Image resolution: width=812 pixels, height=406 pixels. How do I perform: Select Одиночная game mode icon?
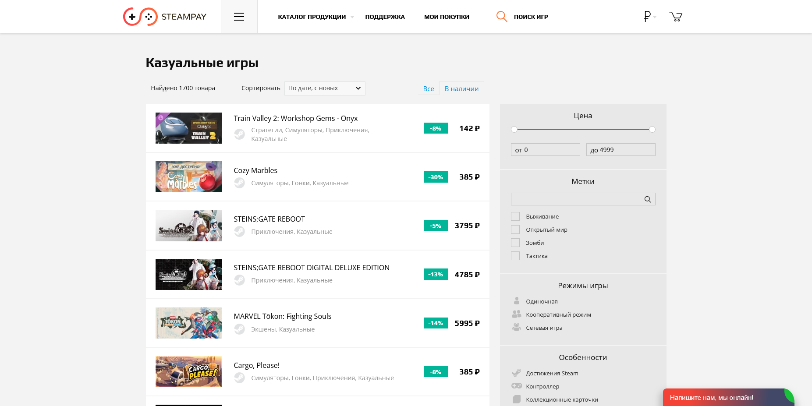517,301
